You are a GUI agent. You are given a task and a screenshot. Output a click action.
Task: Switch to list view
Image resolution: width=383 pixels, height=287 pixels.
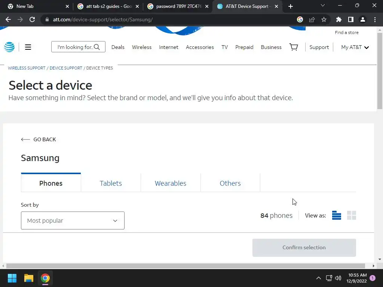(336, 215)
